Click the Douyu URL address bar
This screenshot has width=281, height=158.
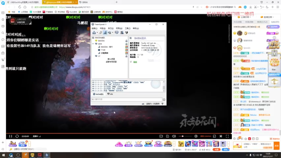tap(74, 7)
